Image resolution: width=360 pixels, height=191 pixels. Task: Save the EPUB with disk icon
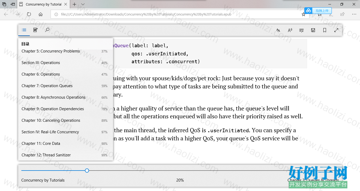click(313, 30)
